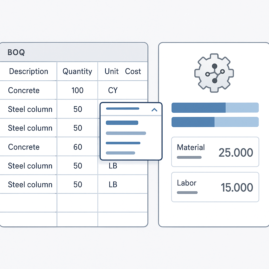The width and height of the screenshot is (269, 269).
Task: Click the Unit column header
Action: point(112,71)
